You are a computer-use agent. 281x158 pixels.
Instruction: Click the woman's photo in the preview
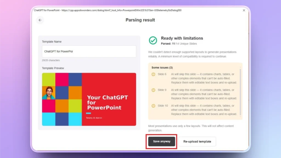(x=49, y=92)
